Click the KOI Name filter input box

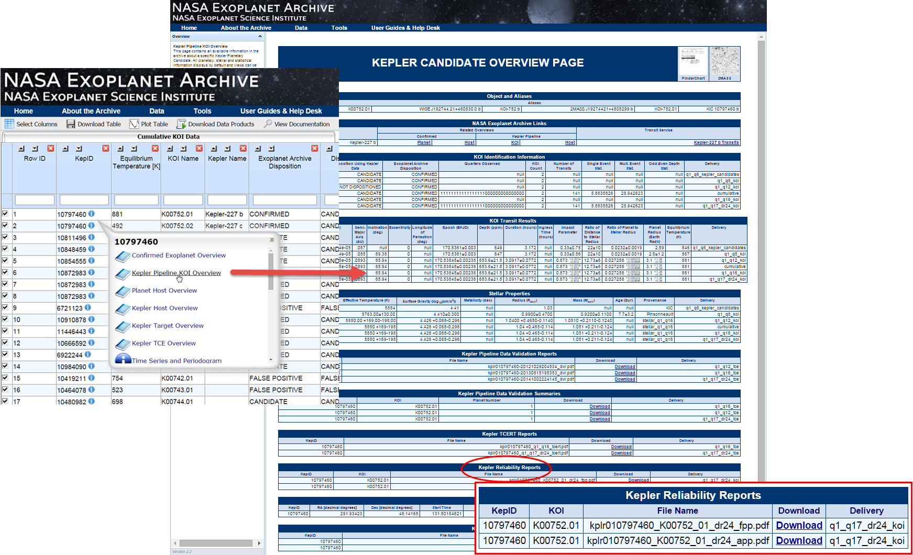click(x=183, y=200)
